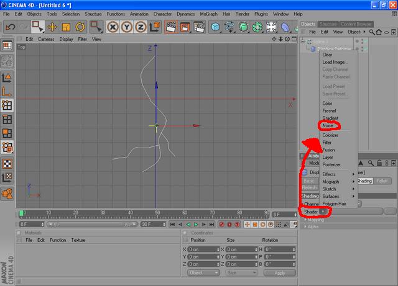
Task: Collapse the Spline object tree node
Action: [x=302, y=42]
